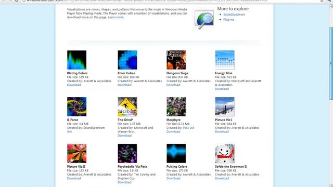Click the vertical scrollbar thumb
Image resolution: width=333 pixels, height=187 pixels.
[x=331, y=63]
